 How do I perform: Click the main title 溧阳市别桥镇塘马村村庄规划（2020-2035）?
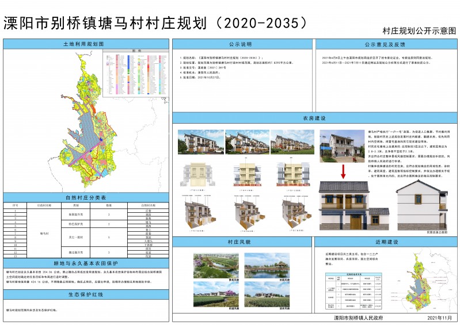[155, 23]
